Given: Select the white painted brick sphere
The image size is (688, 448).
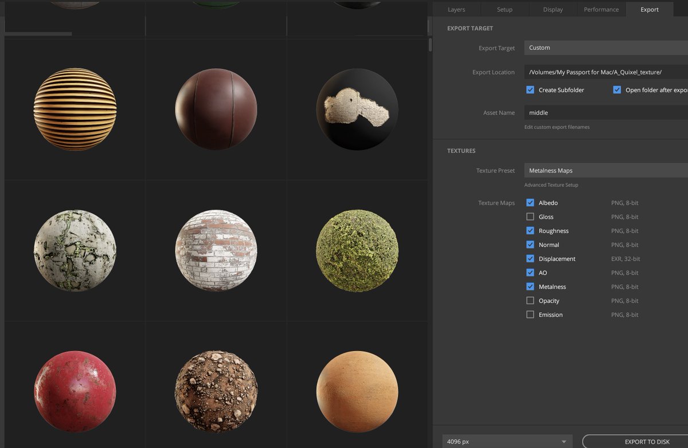Looking at the screenshot, I should 216,250.
